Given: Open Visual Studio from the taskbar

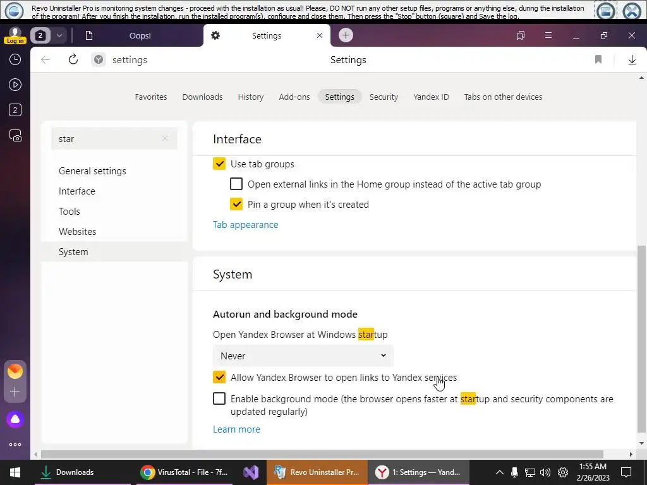Looking at the screenshot, I should pyautogui.click(x=250, y=472).
